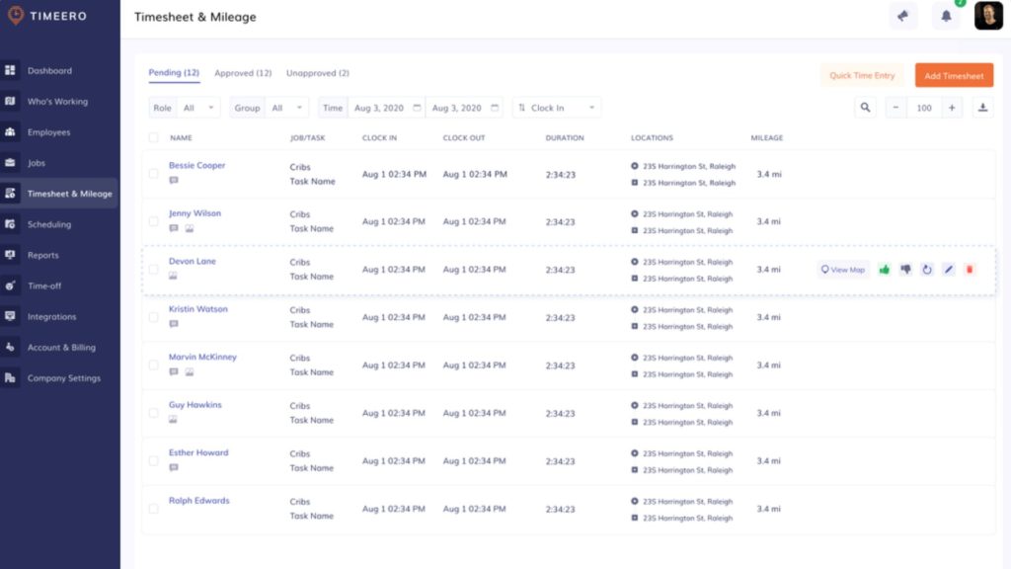Open View Map for Devon Lane
This screenshot has width=1011, height=569.
[x=841, y=268]
